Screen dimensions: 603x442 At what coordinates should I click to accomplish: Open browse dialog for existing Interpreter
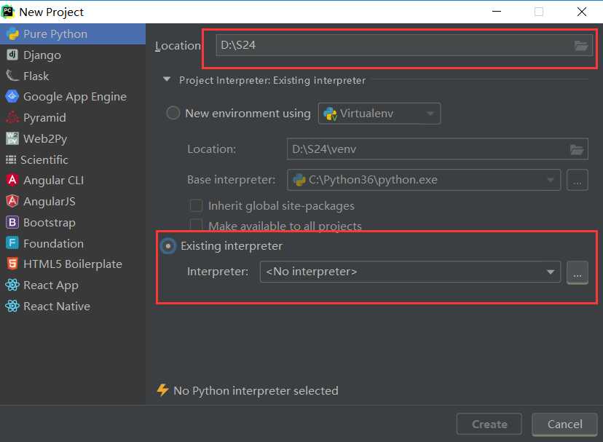pyautogui.click(x=578, y=272)
